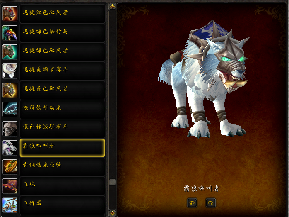Select the 银色作战塔布羊 talbuk icon
The width and height of the screenshot is (289, 217).
[x=10, y=129]
